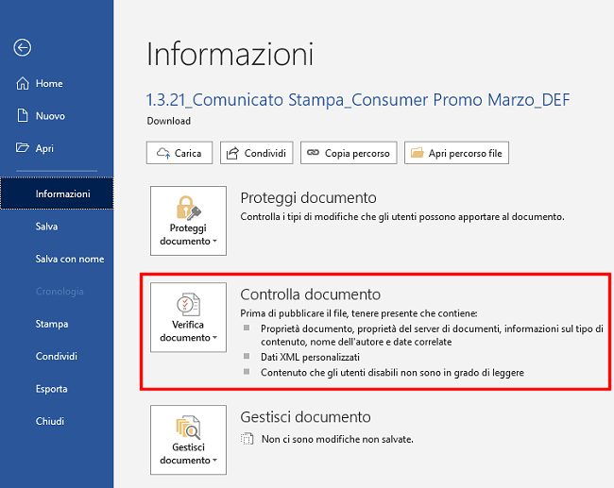The width and height of the screenshot is (614, 488).
Task: Click the Condividi button under the file name
Action: pyautogui.click(x=257, y=153)
